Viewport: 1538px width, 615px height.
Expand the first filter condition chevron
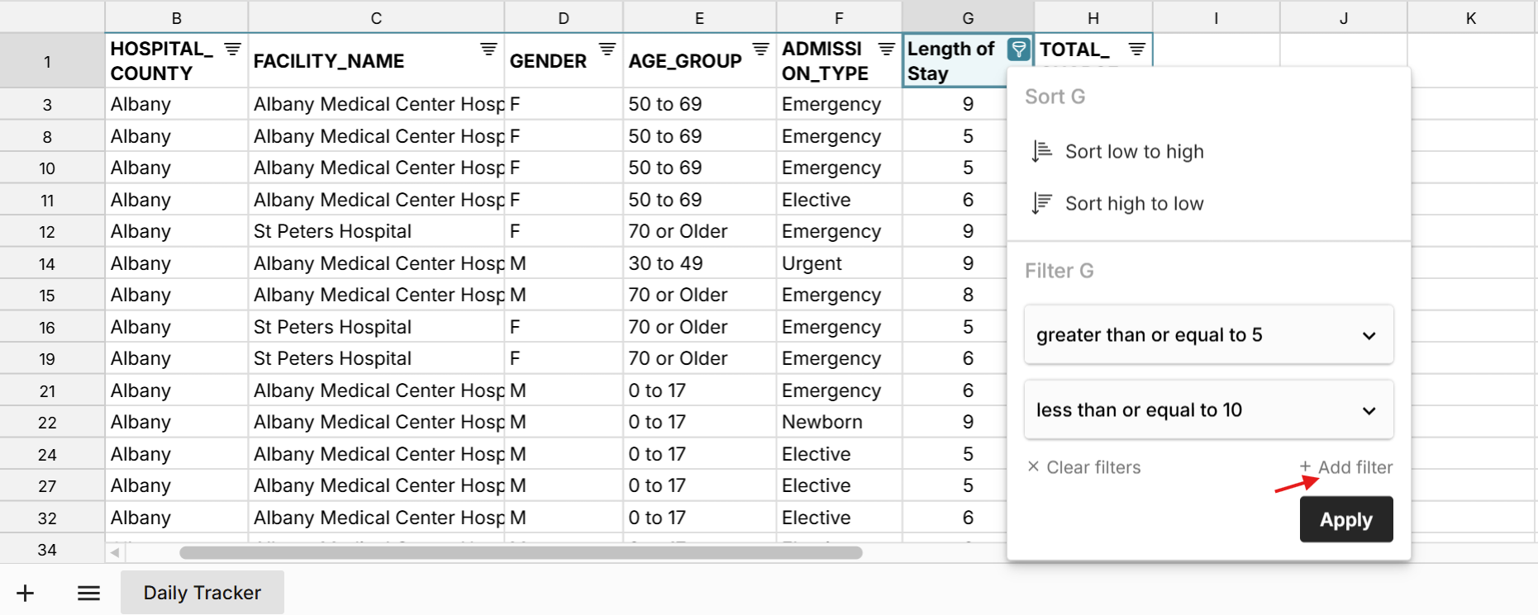1369,334
